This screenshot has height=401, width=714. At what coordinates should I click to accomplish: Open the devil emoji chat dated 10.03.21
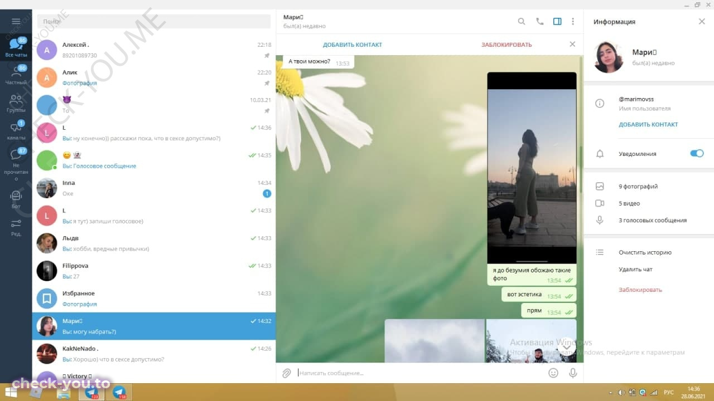(x=154, y=105)
